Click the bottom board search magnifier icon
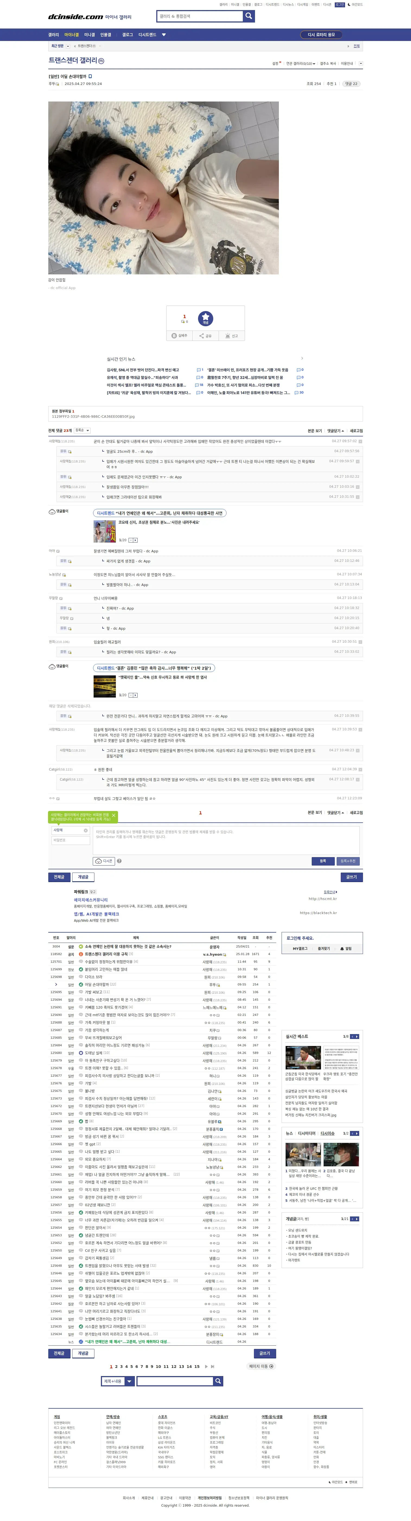 (218, 1381)
